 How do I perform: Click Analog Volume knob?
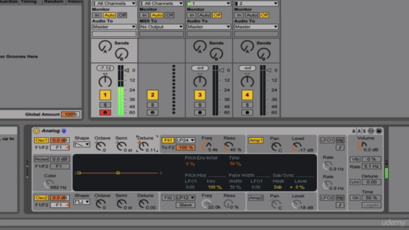point(362,146)
